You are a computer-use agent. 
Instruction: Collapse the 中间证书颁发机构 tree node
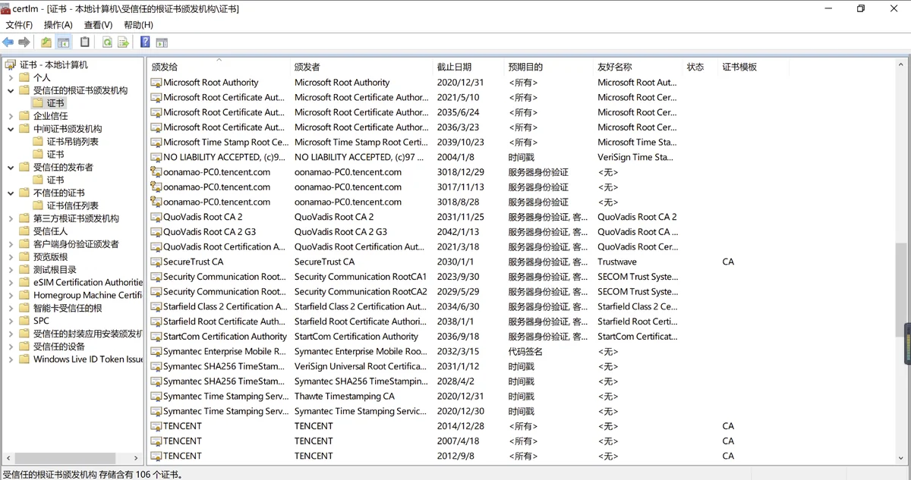[11, 129]
